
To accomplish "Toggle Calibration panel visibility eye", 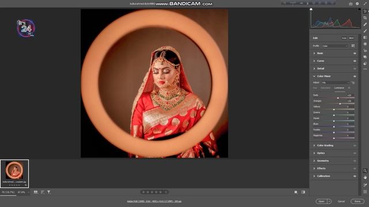I will 355,176.
